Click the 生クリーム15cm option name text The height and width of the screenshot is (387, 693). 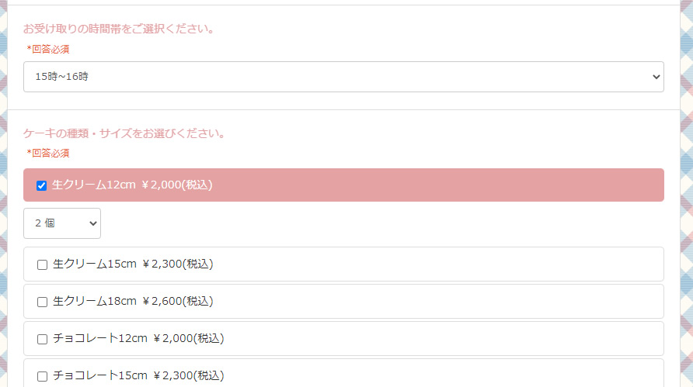click(x=95, y=264)
